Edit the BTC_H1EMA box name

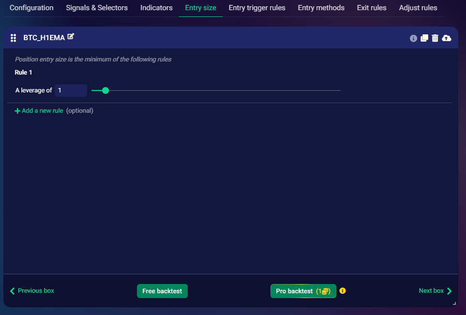(71, 37)
